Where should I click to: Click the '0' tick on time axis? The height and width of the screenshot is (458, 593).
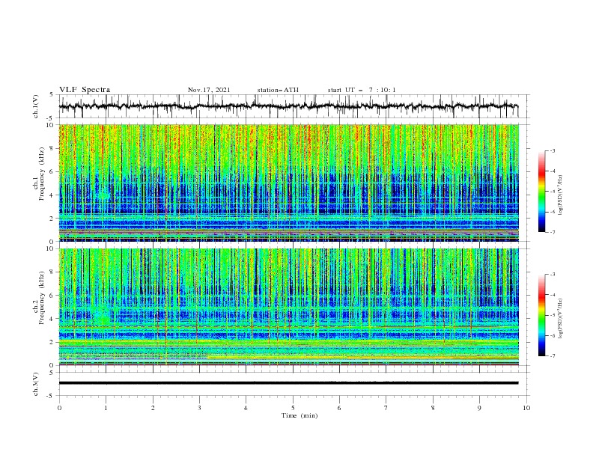(x=59, y=408)
